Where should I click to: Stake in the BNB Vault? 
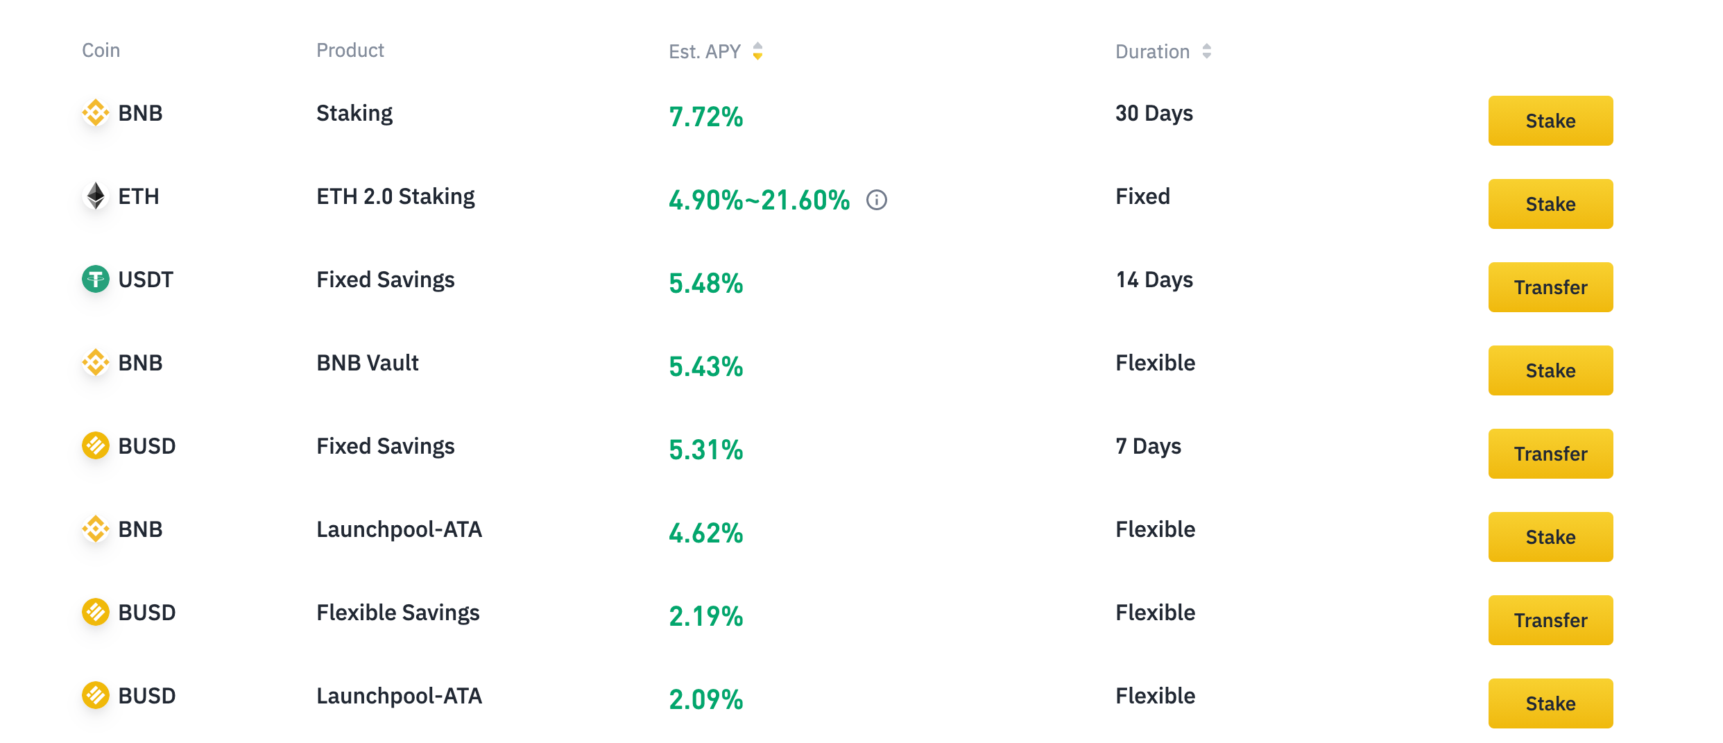1550,370
